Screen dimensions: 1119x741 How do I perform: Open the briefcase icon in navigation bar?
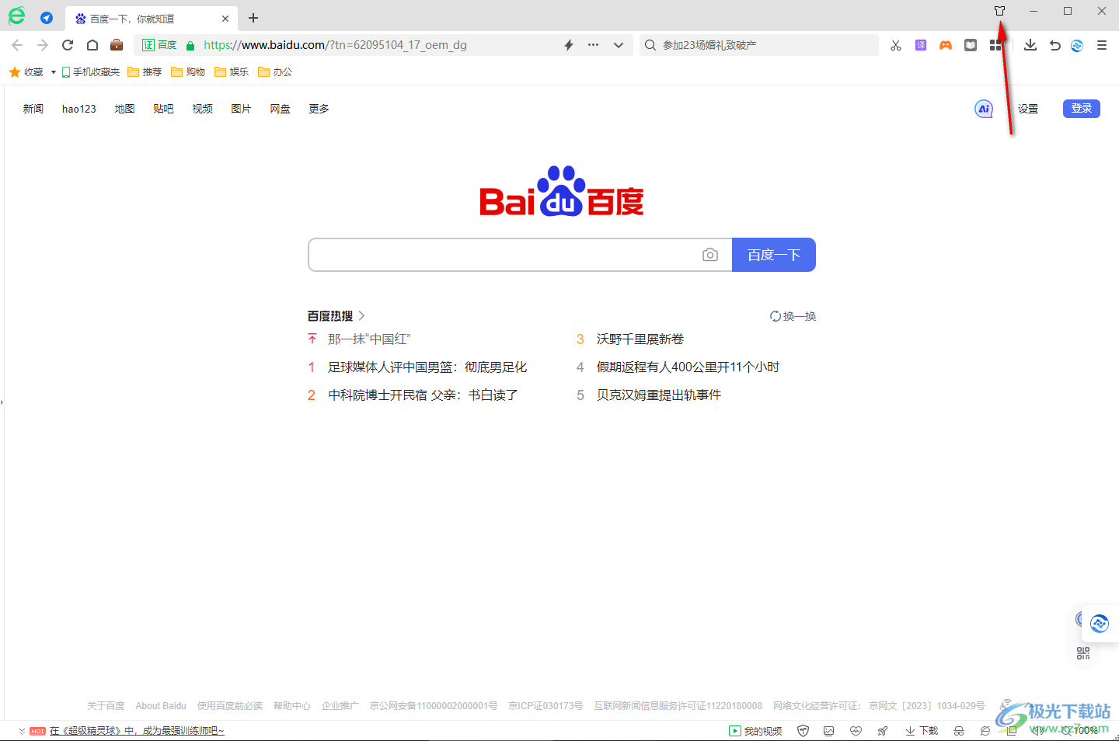[x=117, y=45]
